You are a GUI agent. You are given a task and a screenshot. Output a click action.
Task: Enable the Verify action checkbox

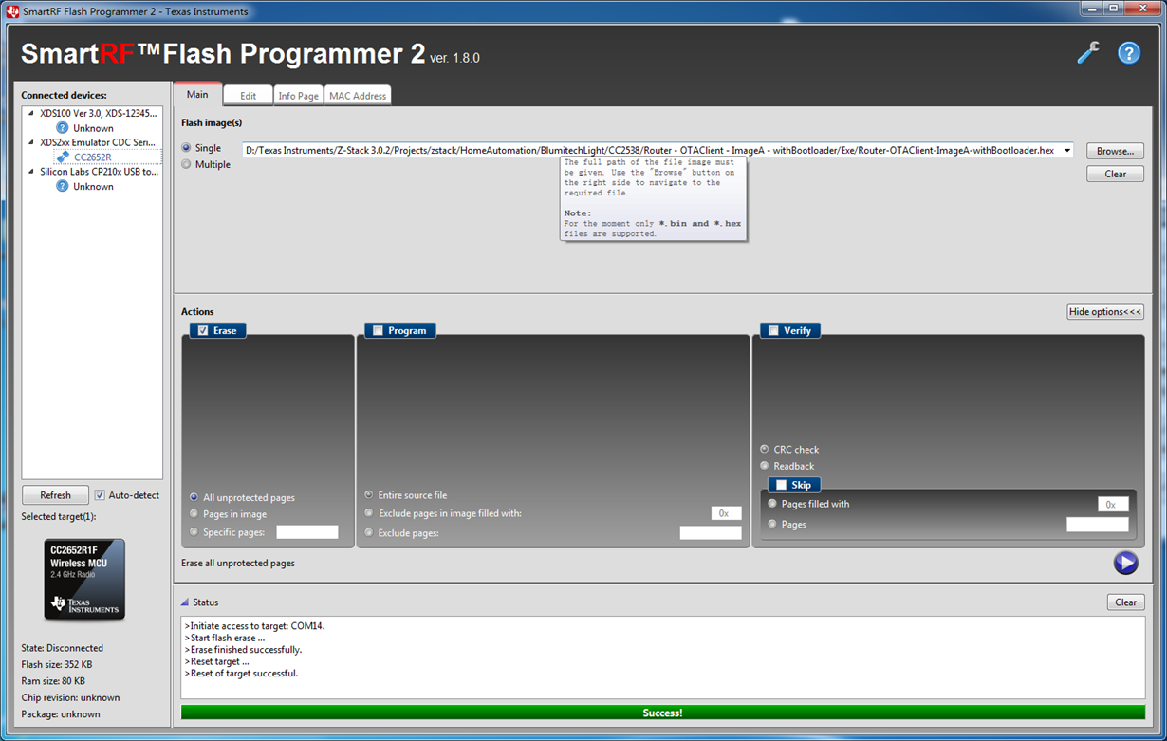coord(773,330)
